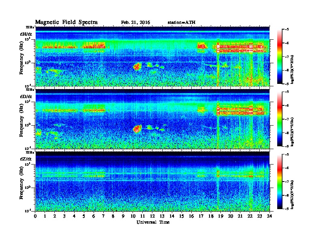Click the log PSD label beside dH/dt color bar
The height and width of the screenshot is (248, 321).
293,69
